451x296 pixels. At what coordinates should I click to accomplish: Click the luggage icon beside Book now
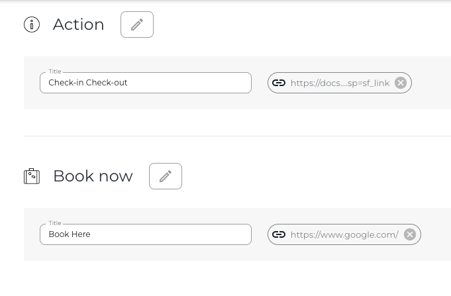pos(32,176)
